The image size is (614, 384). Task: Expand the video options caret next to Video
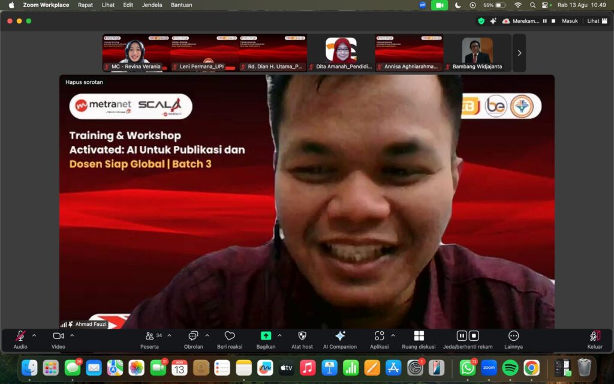tap(72, 336)
